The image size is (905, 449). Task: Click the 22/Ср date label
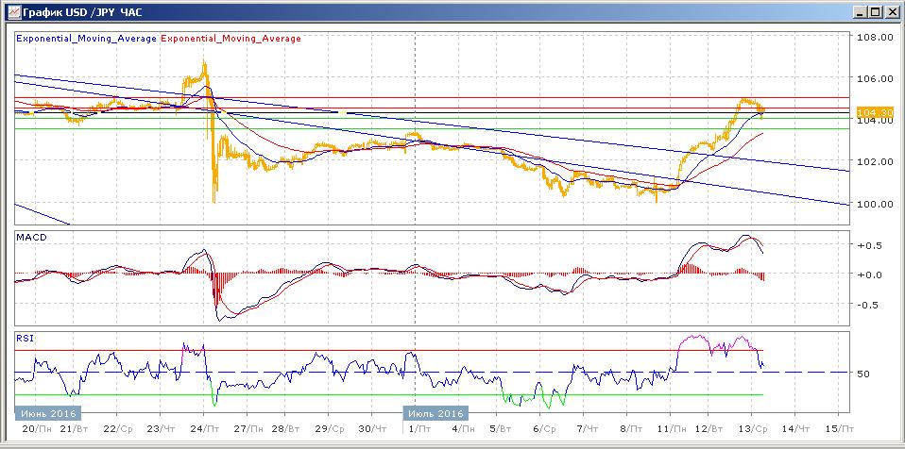117,429
